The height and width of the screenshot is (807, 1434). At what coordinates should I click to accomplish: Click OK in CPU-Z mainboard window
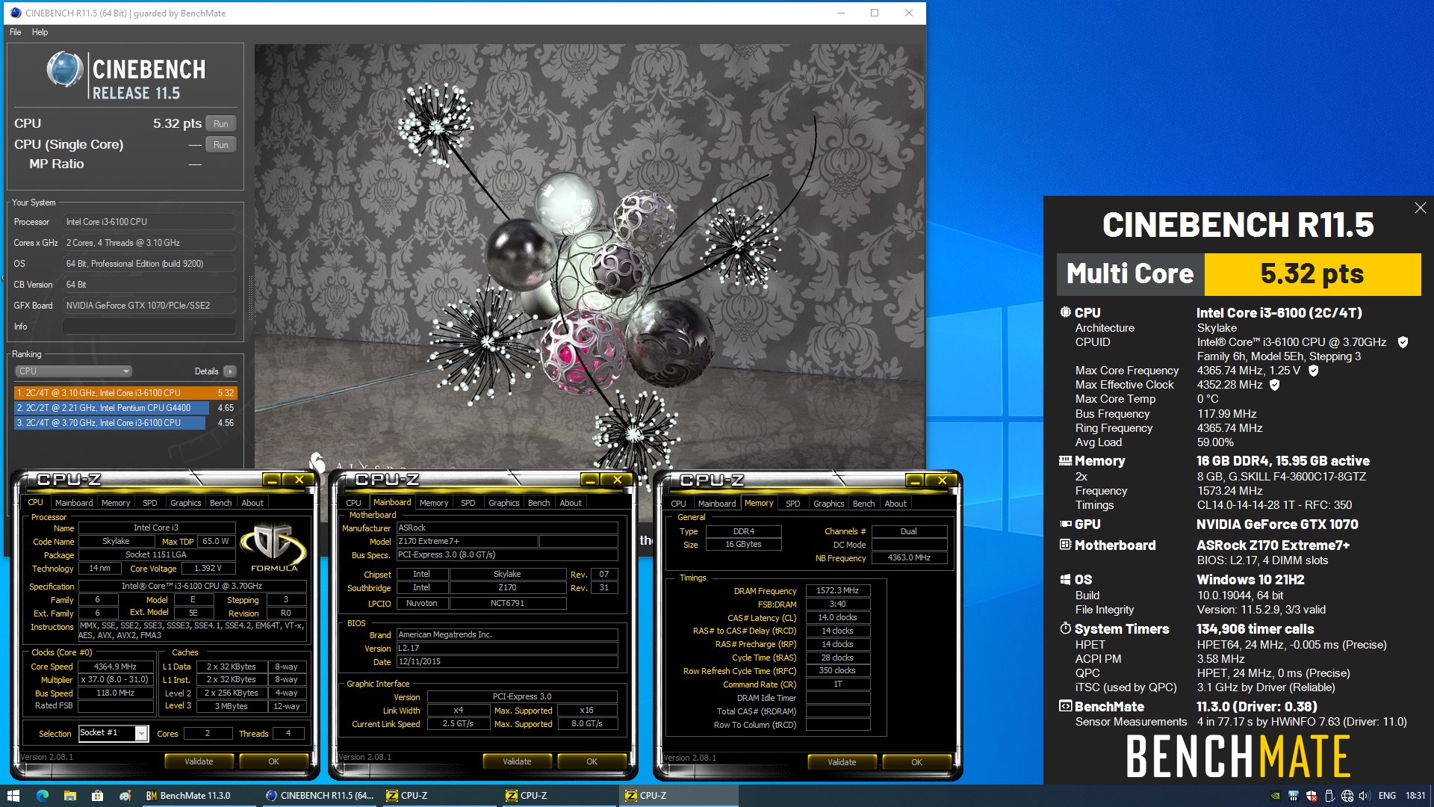[x=592, y=761]
